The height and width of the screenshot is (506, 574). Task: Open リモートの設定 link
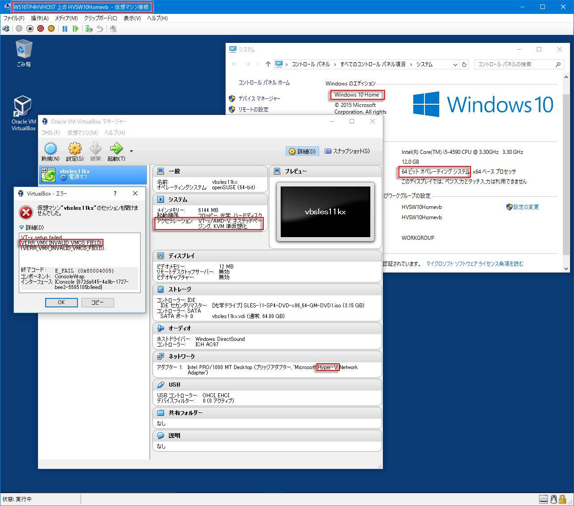point(253,110)
